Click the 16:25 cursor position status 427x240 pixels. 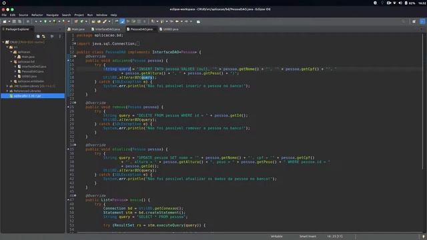click(335, 237)
